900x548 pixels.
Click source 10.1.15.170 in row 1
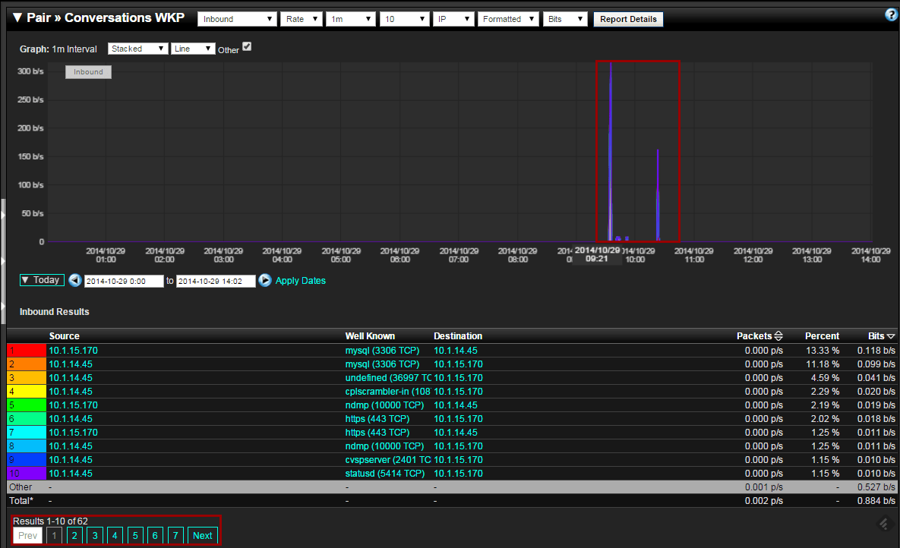click(x=73, y=350)
